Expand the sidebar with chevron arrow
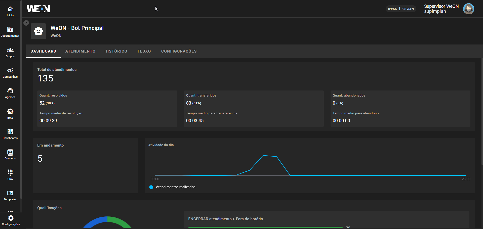This screenshot has width=483, height=229. [x=26, y=23]
